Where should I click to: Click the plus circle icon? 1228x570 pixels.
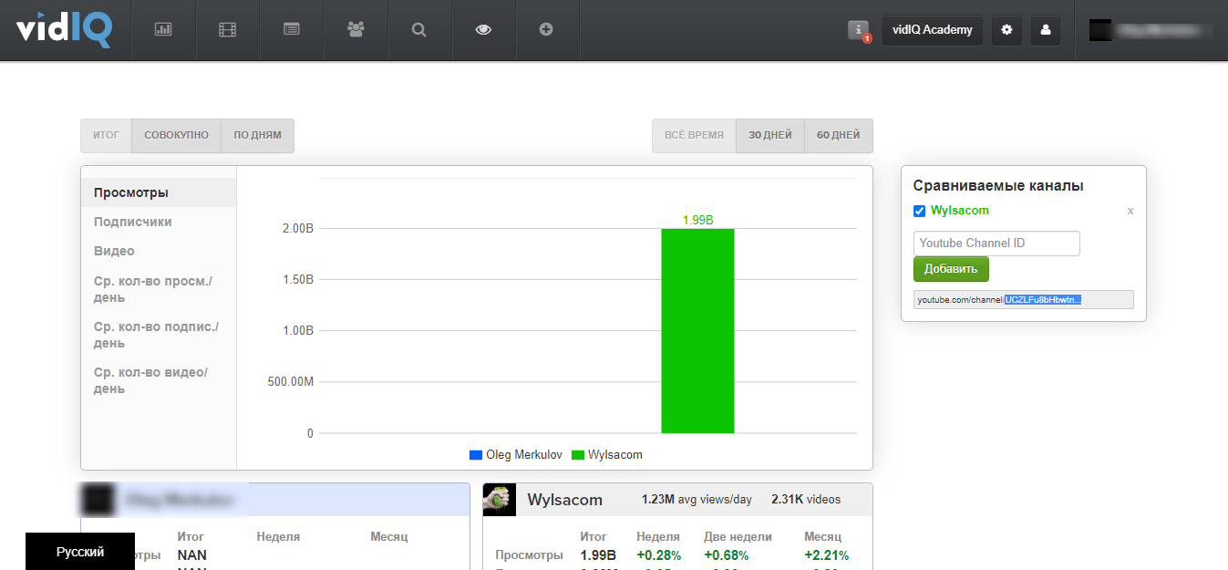point(546,29)
